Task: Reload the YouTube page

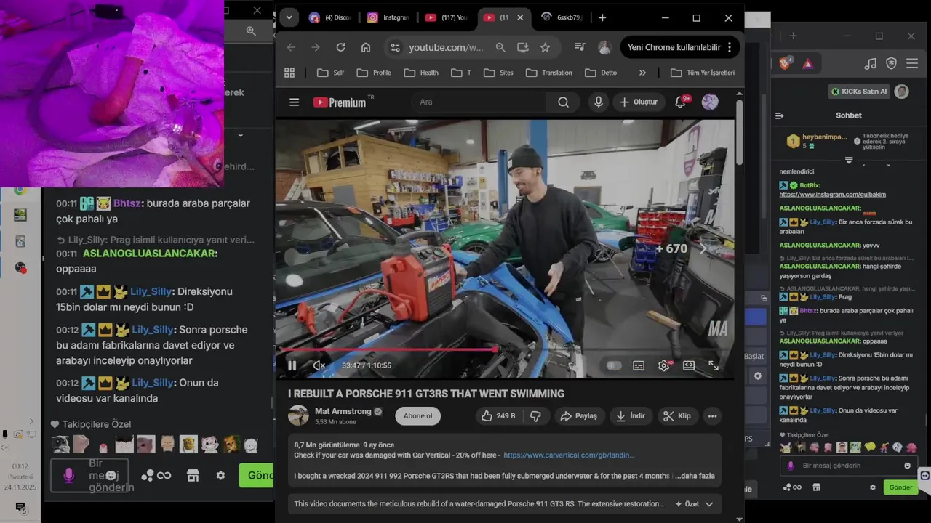Action: coord(340,47)
